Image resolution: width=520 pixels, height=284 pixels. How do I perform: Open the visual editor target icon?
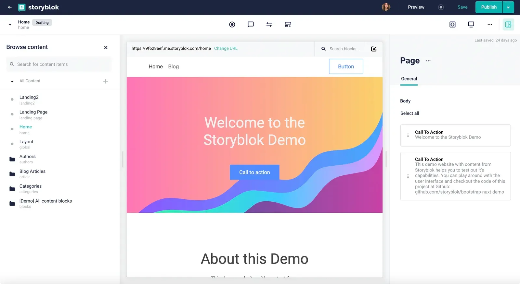point(232,25)
